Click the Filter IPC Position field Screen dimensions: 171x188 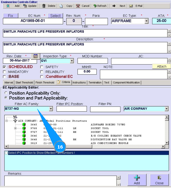click(72, 109)
